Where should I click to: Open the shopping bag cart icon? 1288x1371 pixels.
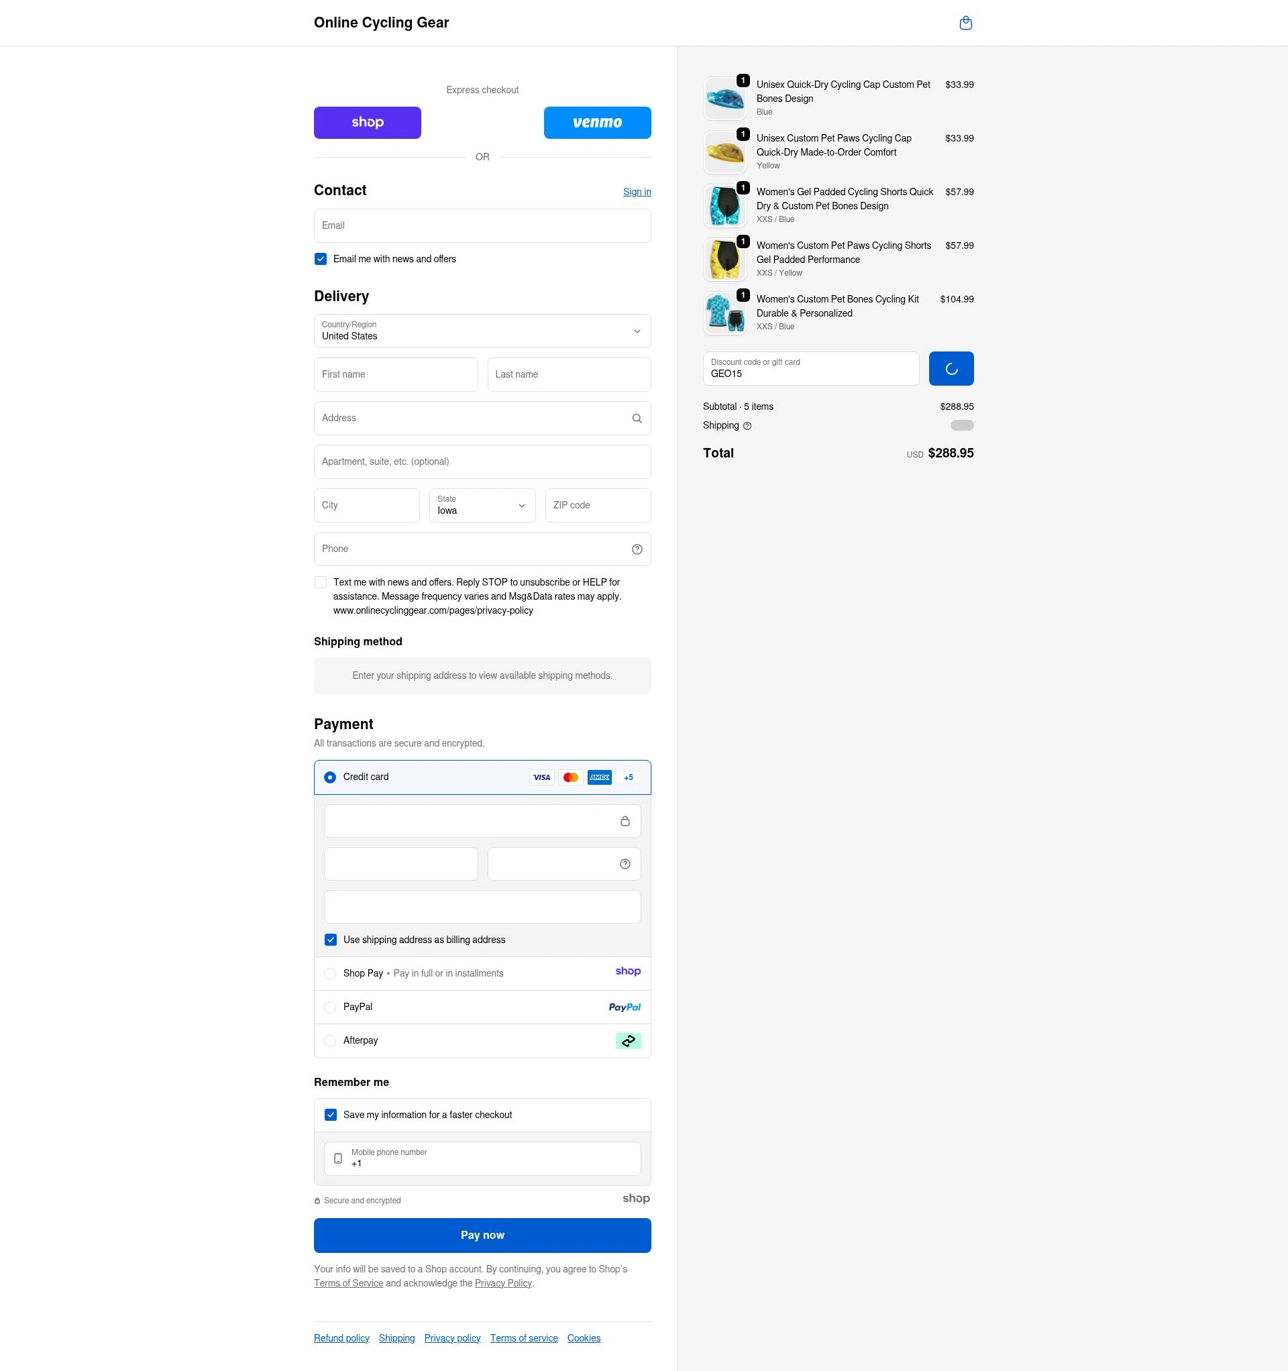966,23
